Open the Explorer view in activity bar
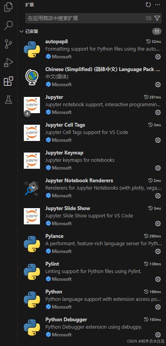Viewport: 166px width, 346px height. 8,7
